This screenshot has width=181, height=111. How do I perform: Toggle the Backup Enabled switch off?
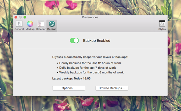click(x=74, y=41)
